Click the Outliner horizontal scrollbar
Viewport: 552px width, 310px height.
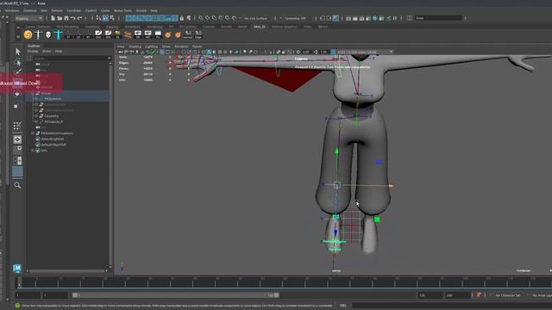point(67,270)
